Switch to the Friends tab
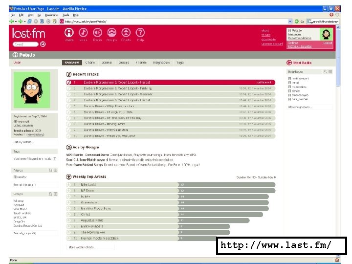 [x=141, y=63]
